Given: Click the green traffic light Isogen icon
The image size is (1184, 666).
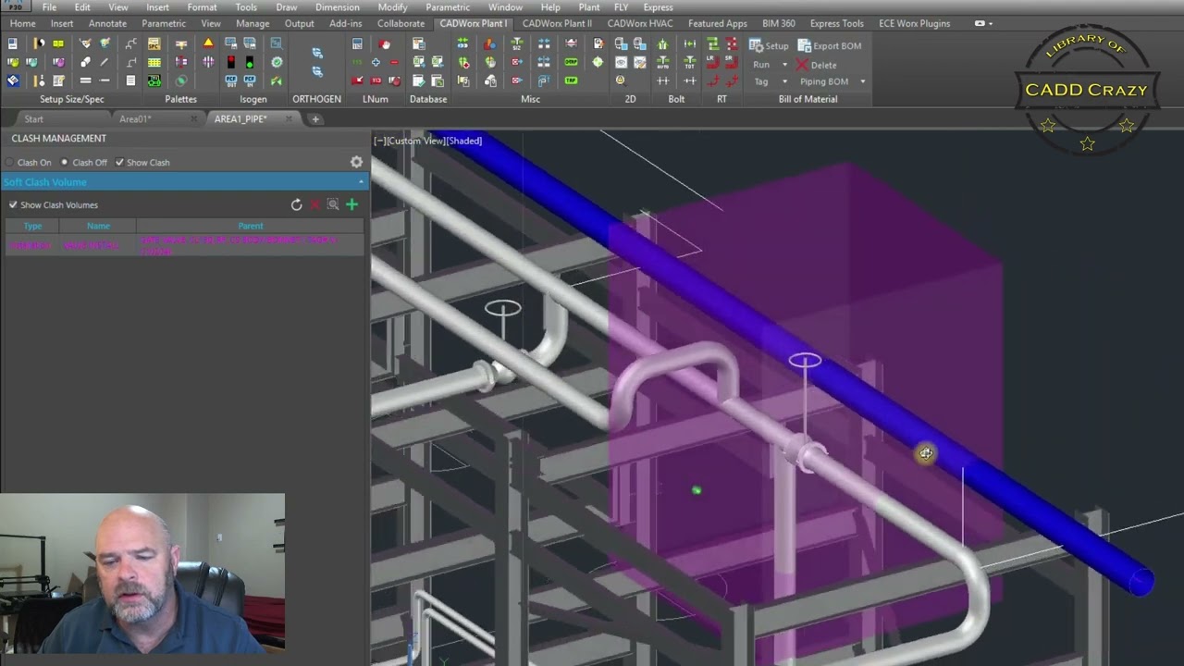Looking at the screenshot, I should pyautogui.click(x=249, y=62).
